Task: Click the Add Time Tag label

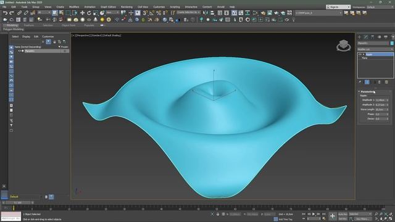Action: 286,220
